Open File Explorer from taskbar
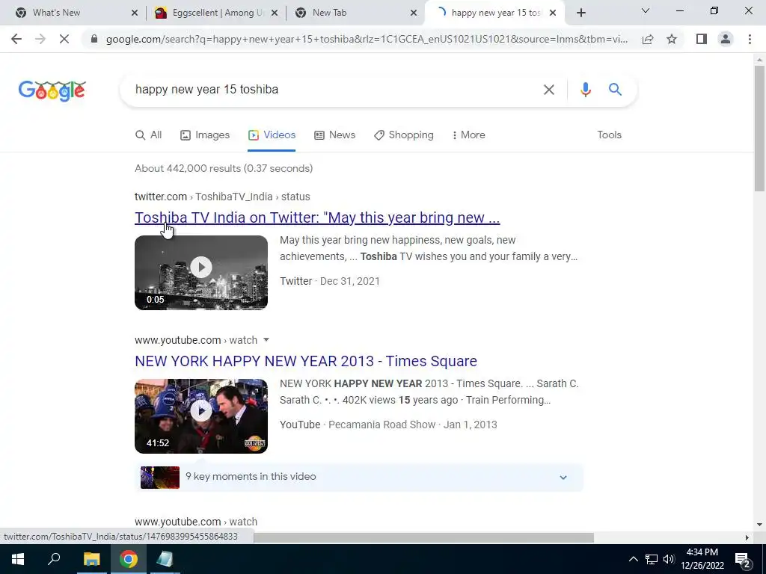This screenshot has width=766, height=574. (91, 559)
